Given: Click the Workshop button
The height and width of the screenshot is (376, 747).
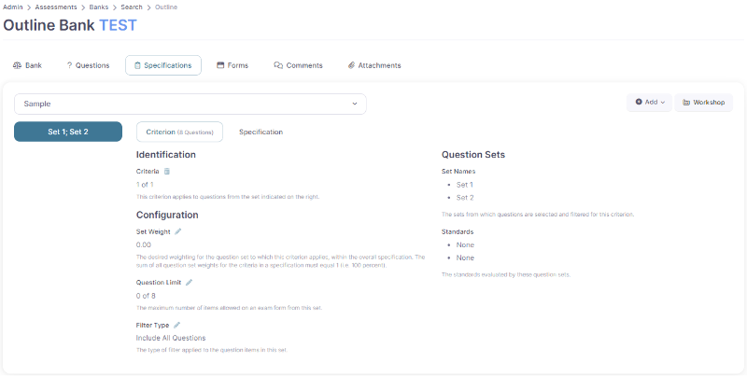Looking at the screenshot, I should [703, 102].
